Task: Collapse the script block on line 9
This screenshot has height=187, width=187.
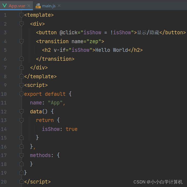Action: tap(22, 85)
